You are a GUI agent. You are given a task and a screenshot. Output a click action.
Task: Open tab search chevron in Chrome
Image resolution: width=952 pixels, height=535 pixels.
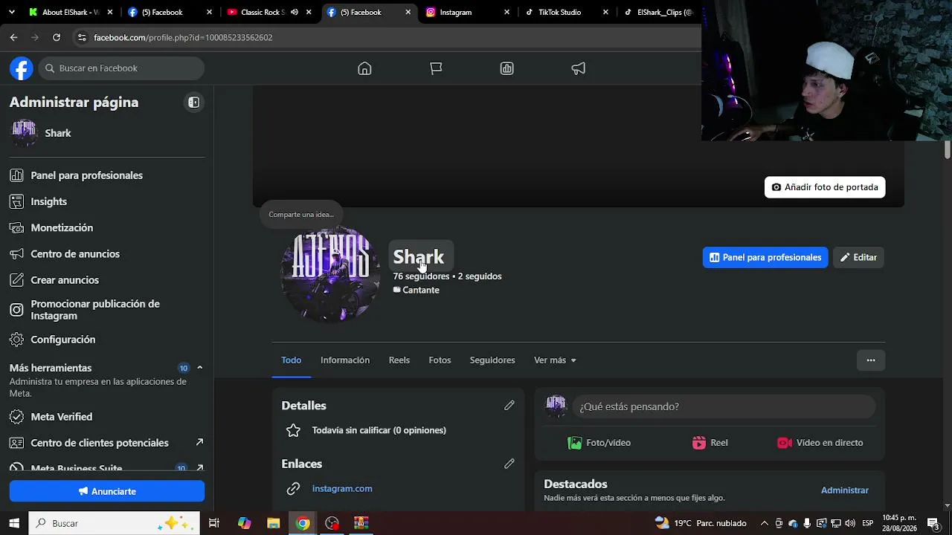[11, 13]
